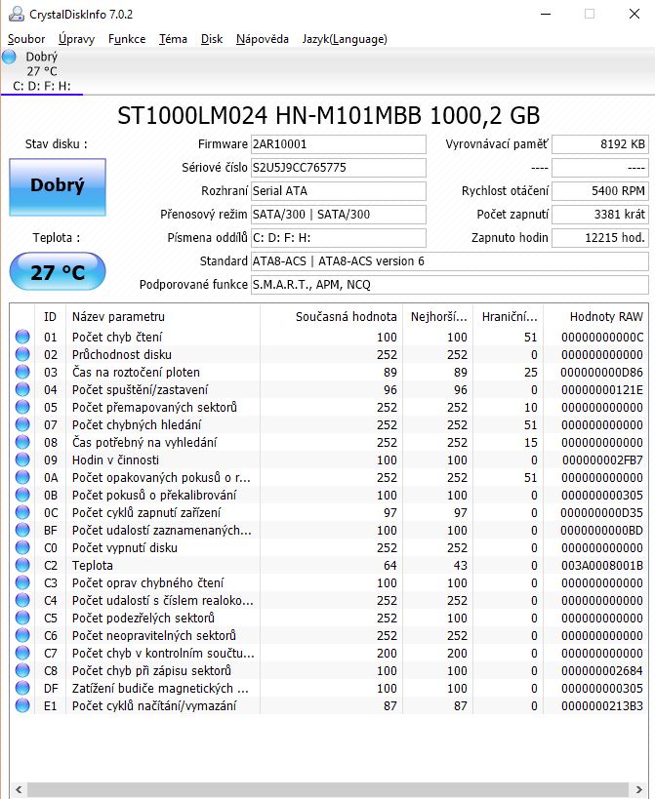Click status orb for row 07 chybných hledání

click(x=22, y=424)
